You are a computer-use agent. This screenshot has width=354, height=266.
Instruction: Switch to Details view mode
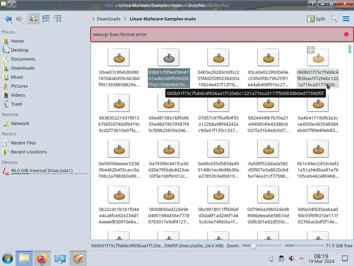tap(58, 19)
